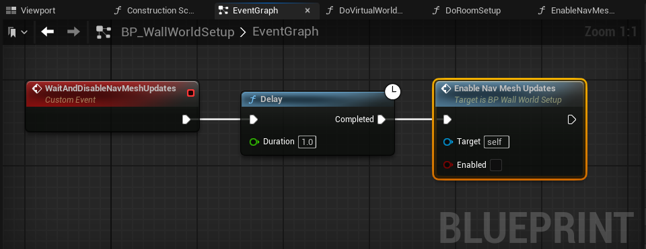Click the EventGraph breadcrumb entry
The image size is (646, 249).
coord(285,32)
